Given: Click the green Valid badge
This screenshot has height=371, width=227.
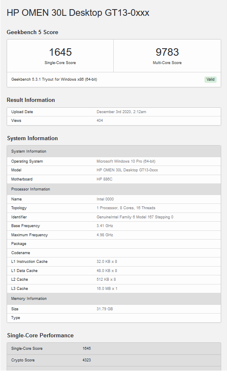Looking at the screenshot, I should point(210,79).
